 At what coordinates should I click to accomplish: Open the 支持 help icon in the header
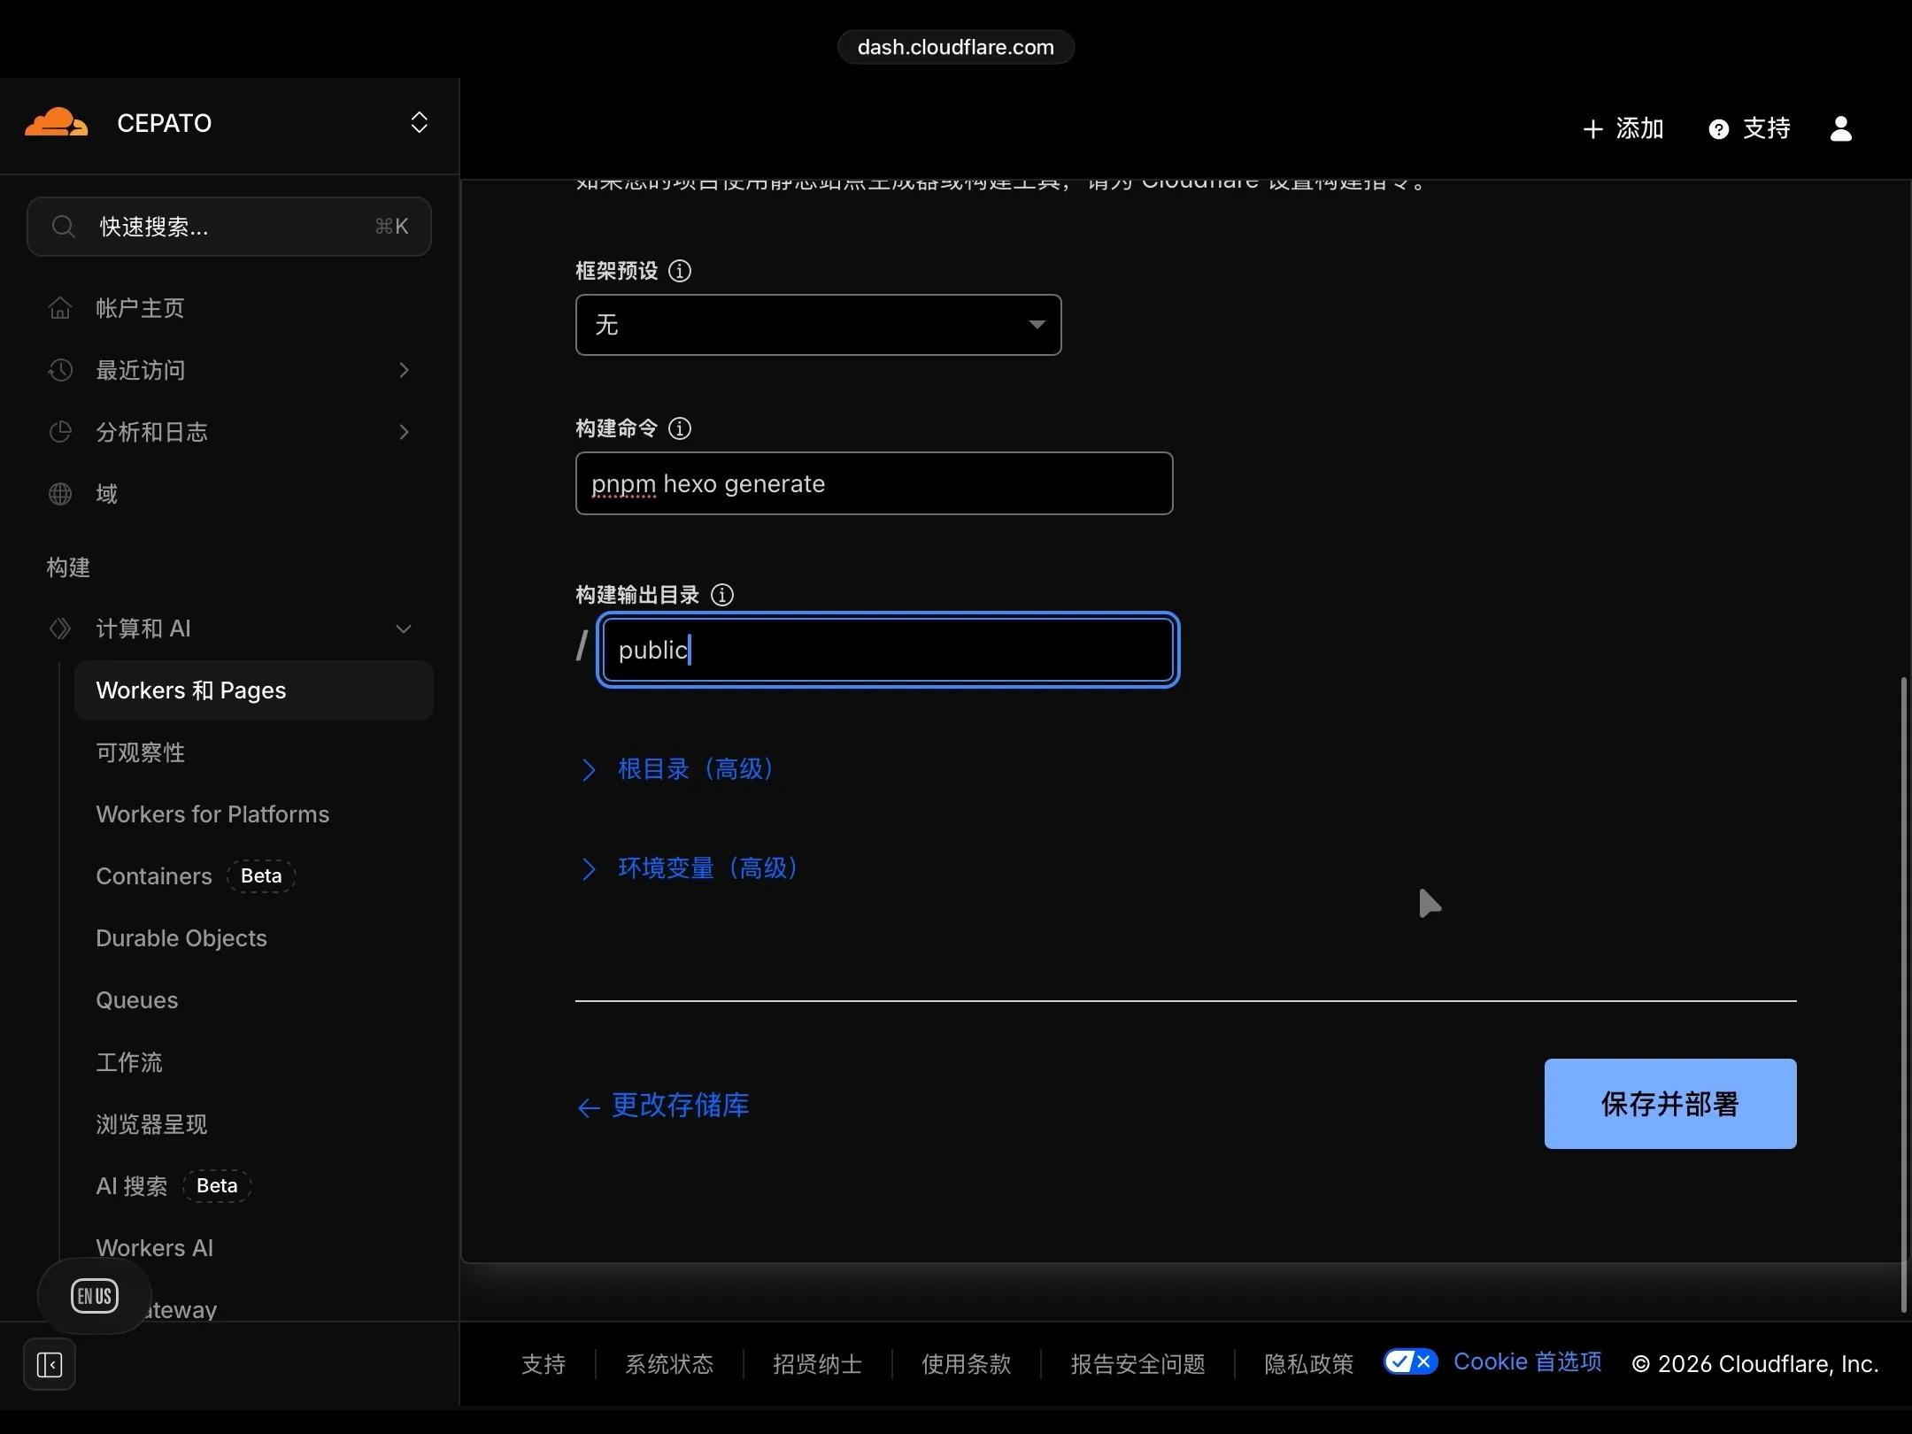[1718, 128]
